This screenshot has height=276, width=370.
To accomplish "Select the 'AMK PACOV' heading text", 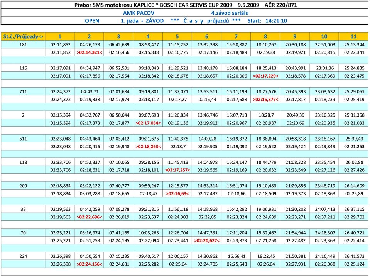I will click(x=139, y=13).
